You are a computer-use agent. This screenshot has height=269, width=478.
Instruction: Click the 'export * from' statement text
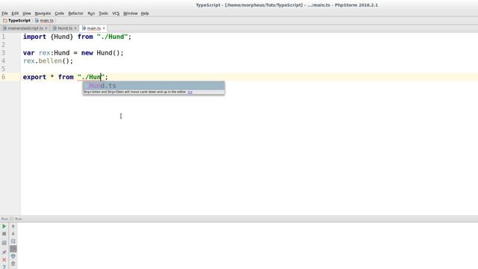[x=48, y=77]
